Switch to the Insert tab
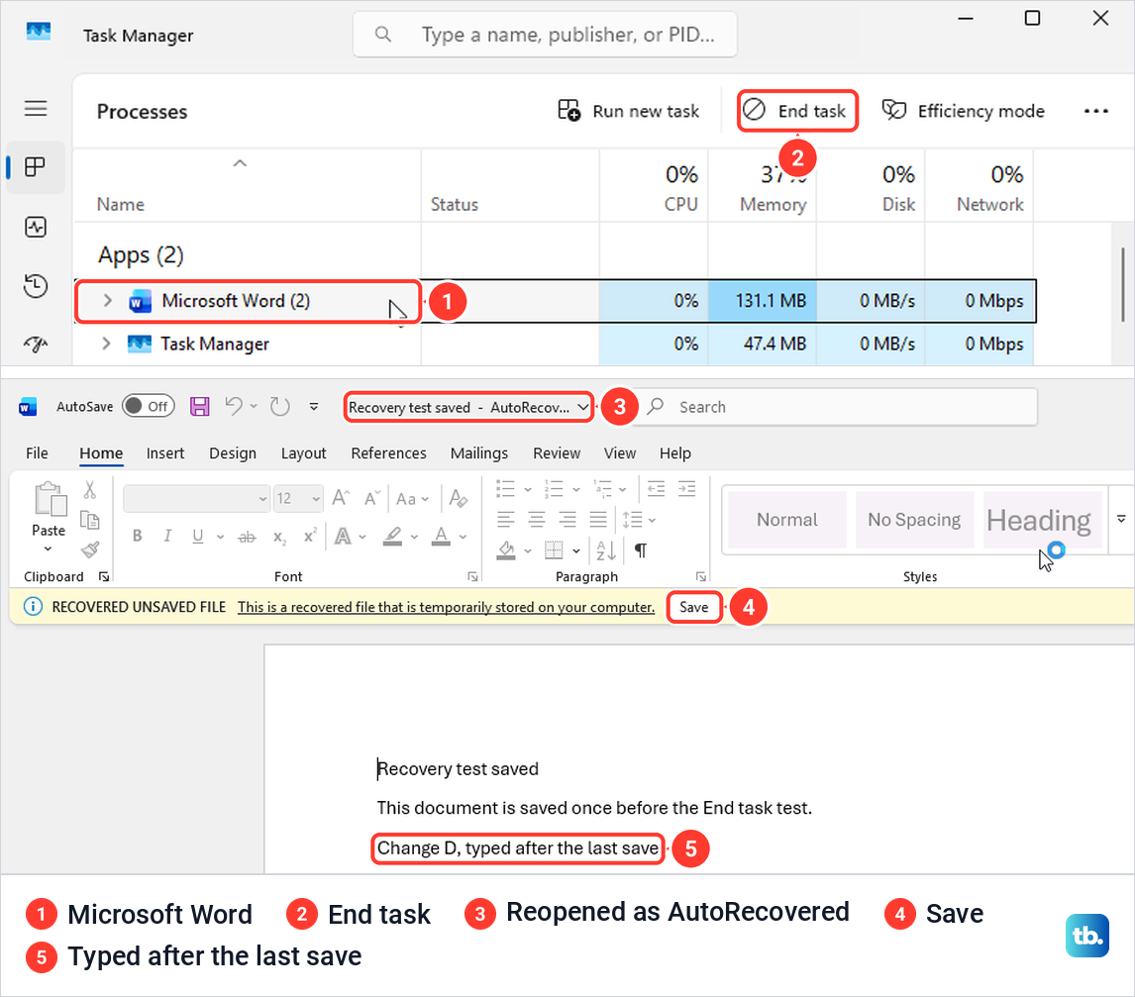This screenshot has width=1135, height=997. pyautogui.click(x=165, y=452)
